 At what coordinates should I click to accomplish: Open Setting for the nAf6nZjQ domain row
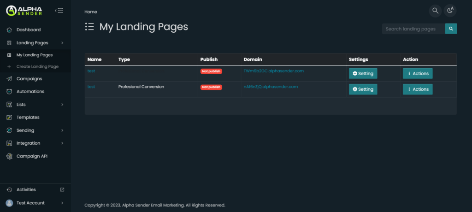(363, 89)
